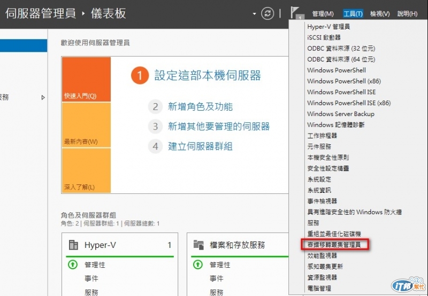Click 建立伺服器群組 link
The image size is (428, 296).
point(200,146)
